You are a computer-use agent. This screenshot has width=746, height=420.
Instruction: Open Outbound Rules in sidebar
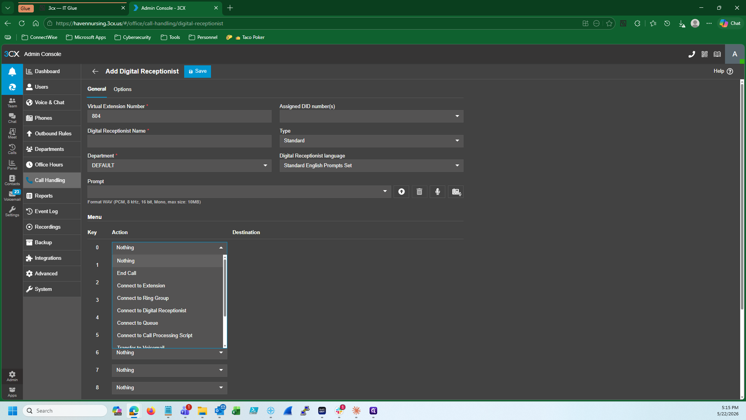point(52,134)
